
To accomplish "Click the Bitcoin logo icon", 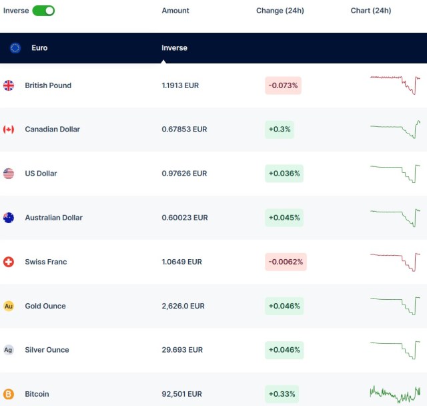I will [9, 394].
